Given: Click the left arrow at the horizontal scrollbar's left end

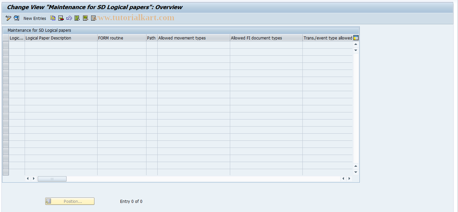Looking at the screenshot, I should point(28,179).
